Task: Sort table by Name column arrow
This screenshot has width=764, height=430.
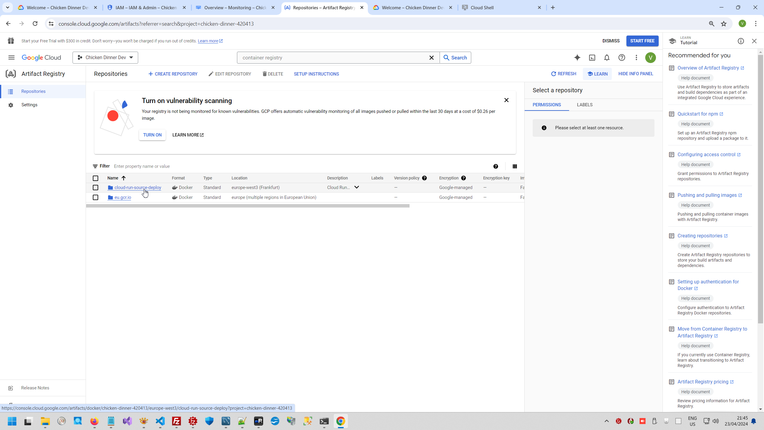Action: click(124, 178)
